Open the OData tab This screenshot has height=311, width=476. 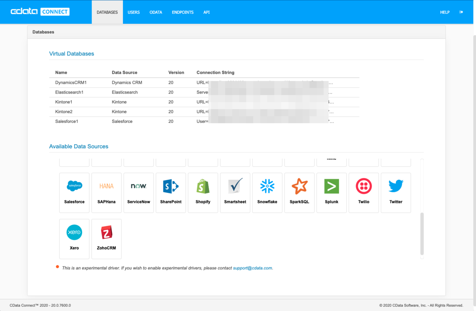[156, 12]
